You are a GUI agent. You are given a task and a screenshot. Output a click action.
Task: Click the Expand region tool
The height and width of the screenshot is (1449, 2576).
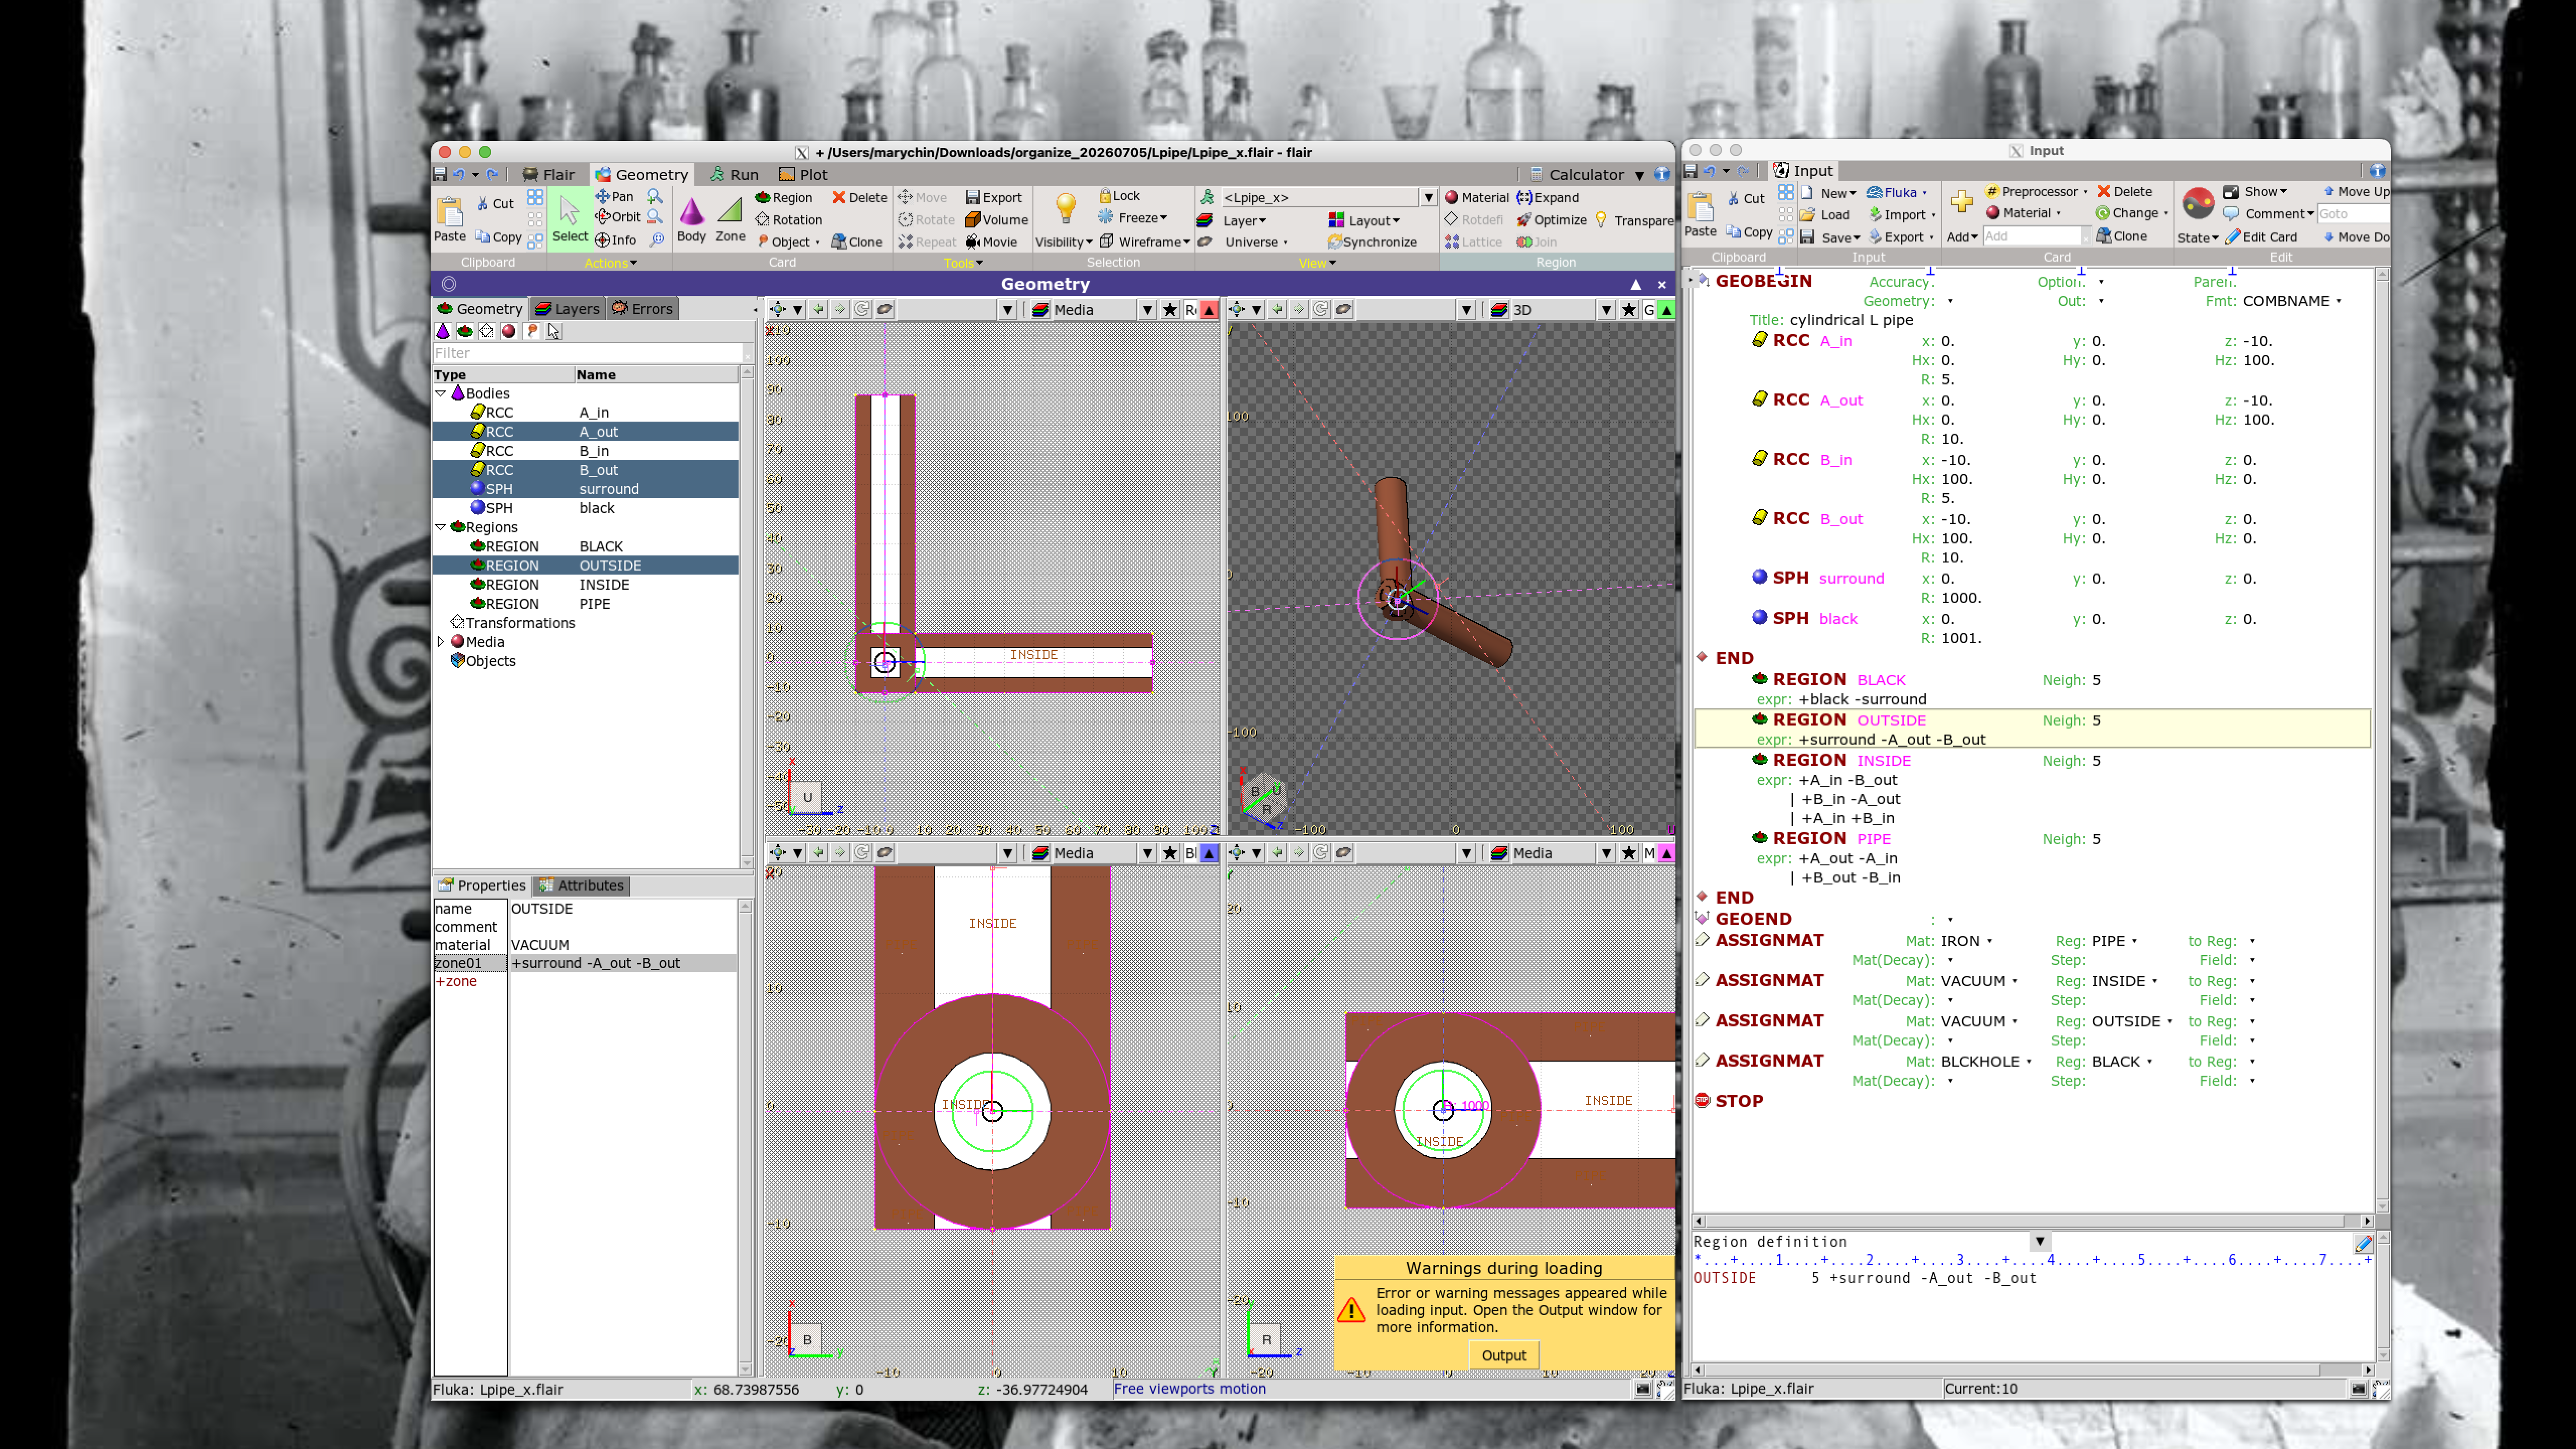pyautogui.click(x=1548, y=198)
